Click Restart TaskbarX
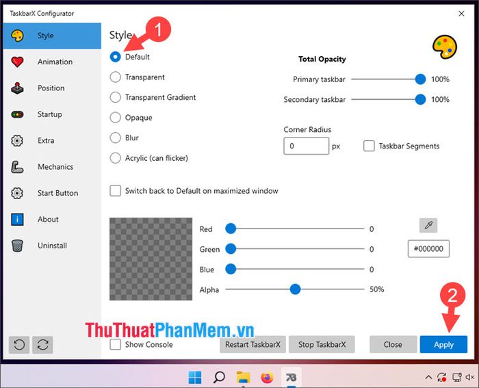This screenshot has height=388, width=479. click(x=253, y=345)
